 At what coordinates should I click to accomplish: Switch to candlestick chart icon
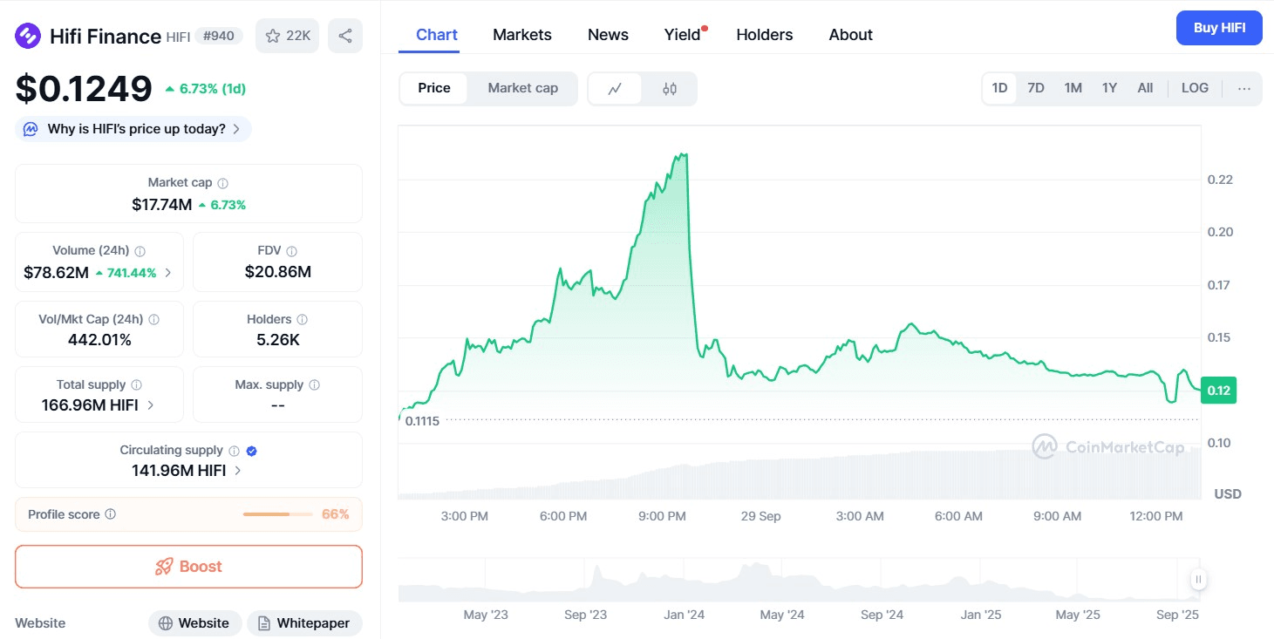click(x=670, y=88)
